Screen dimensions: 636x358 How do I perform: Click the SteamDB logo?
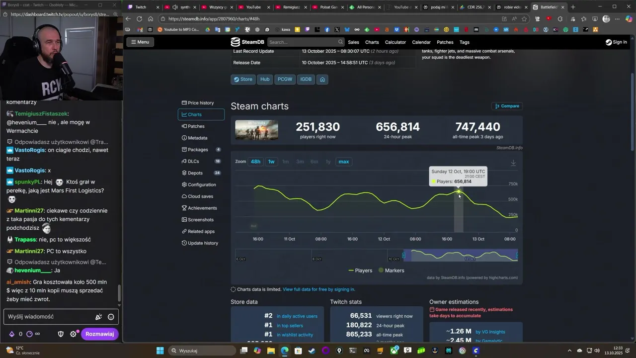(x=247, y=42)
